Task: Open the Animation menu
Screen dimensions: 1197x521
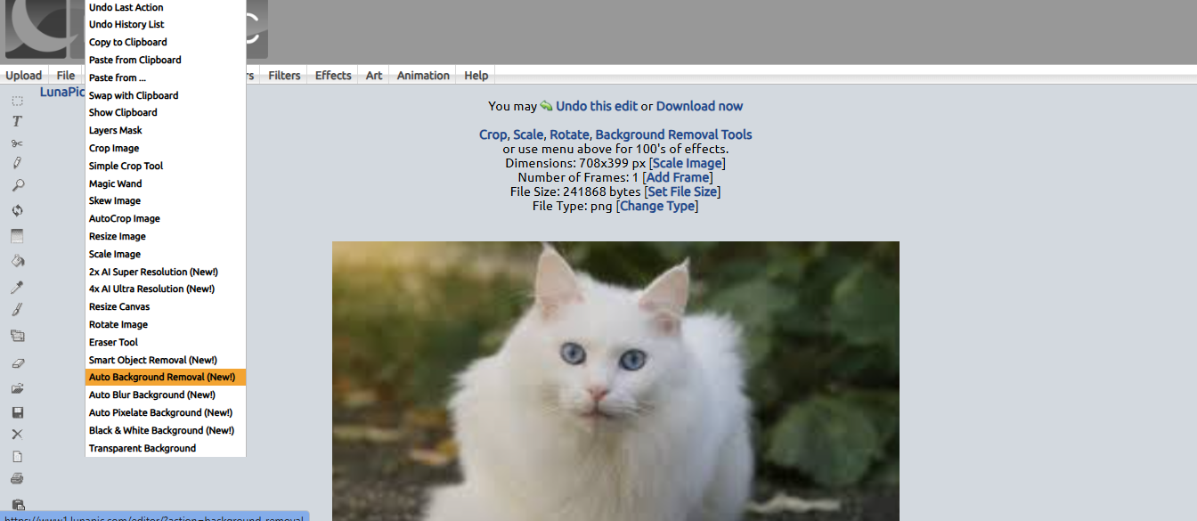Action: pyautogui.click(x=423, y=76)
